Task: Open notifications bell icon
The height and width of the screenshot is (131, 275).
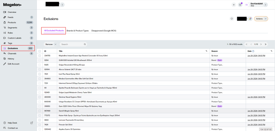Action: 240,5
